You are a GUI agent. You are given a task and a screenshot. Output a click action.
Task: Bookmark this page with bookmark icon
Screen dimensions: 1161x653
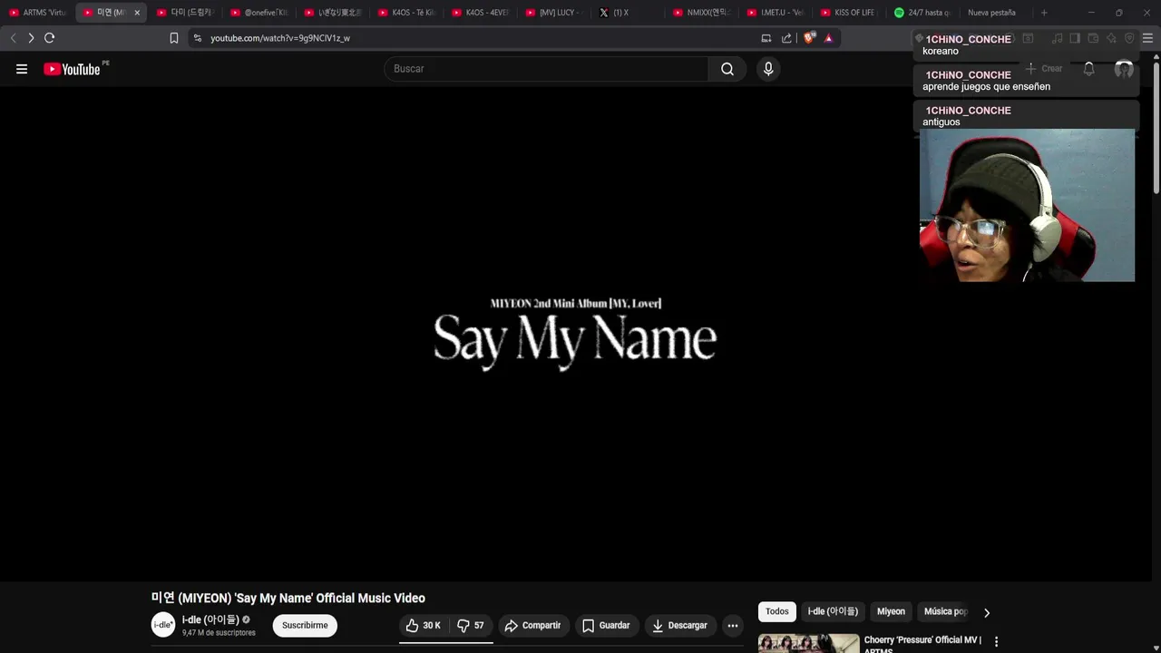(x=174, y=38)
